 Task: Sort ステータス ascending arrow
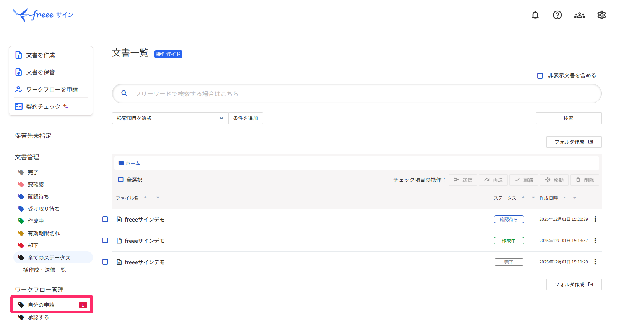tap(523, 197)
